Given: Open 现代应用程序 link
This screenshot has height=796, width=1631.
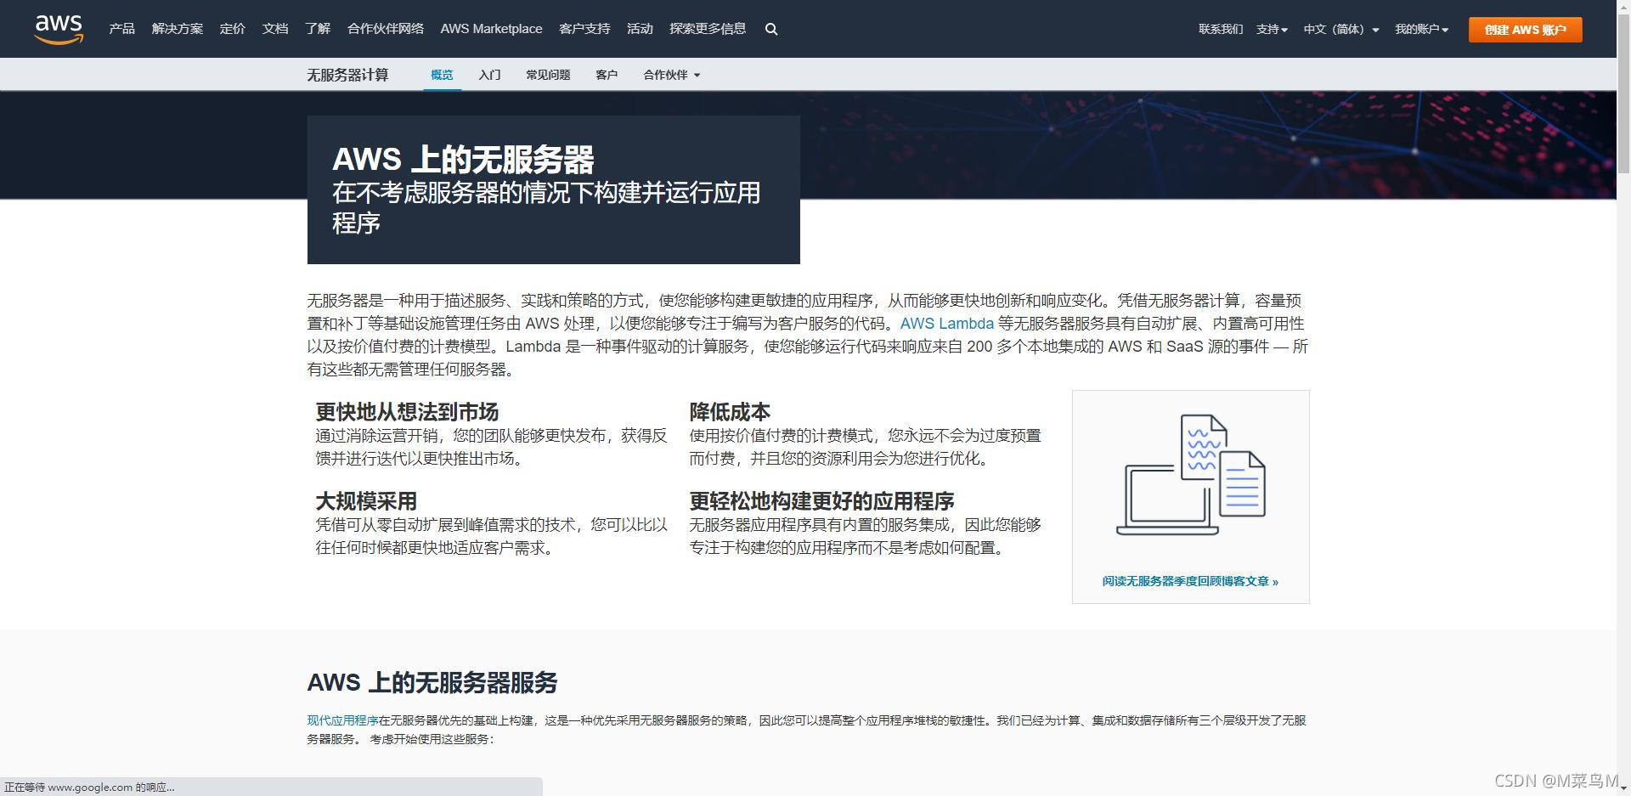Looking at the screenshot, I should 342,720.
